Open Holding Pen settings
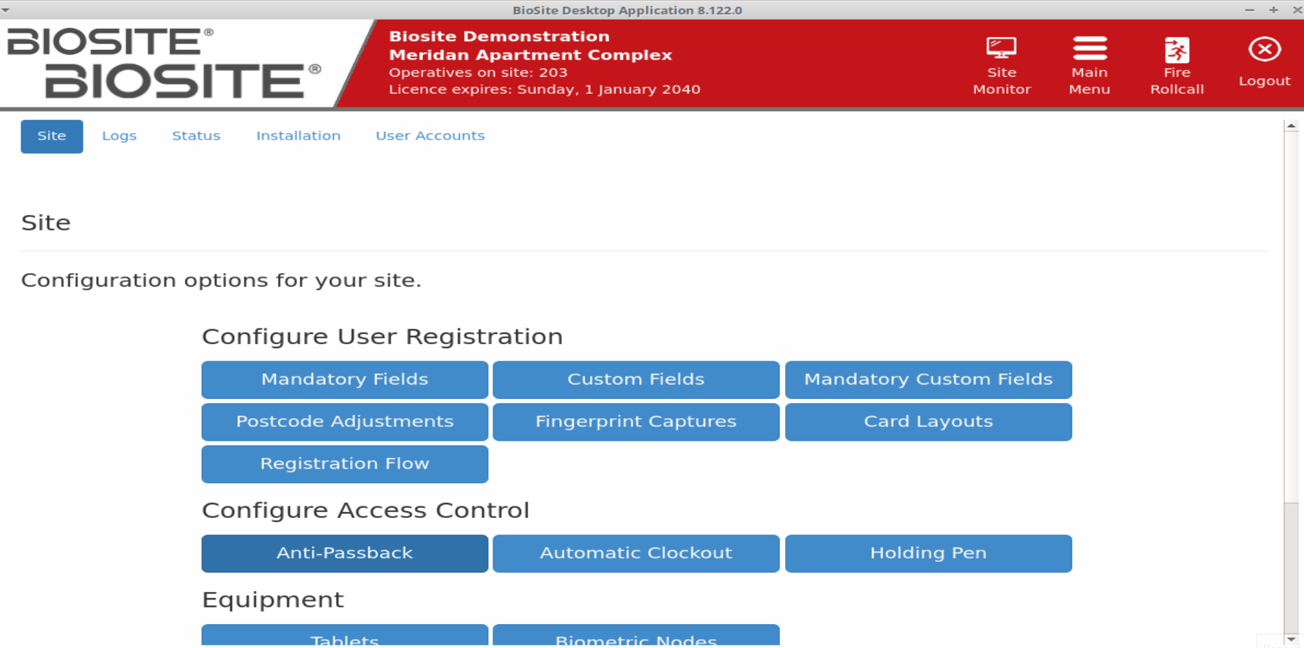 point(928,554)
